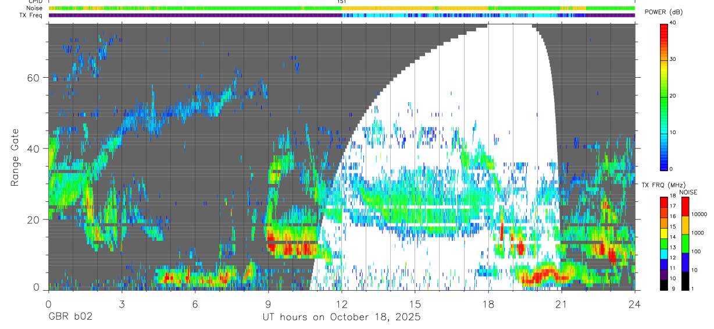The image size is (714, 329).
Task: Click the blue segment of the NOISE color bar
Action: click(x=686, y=262)
